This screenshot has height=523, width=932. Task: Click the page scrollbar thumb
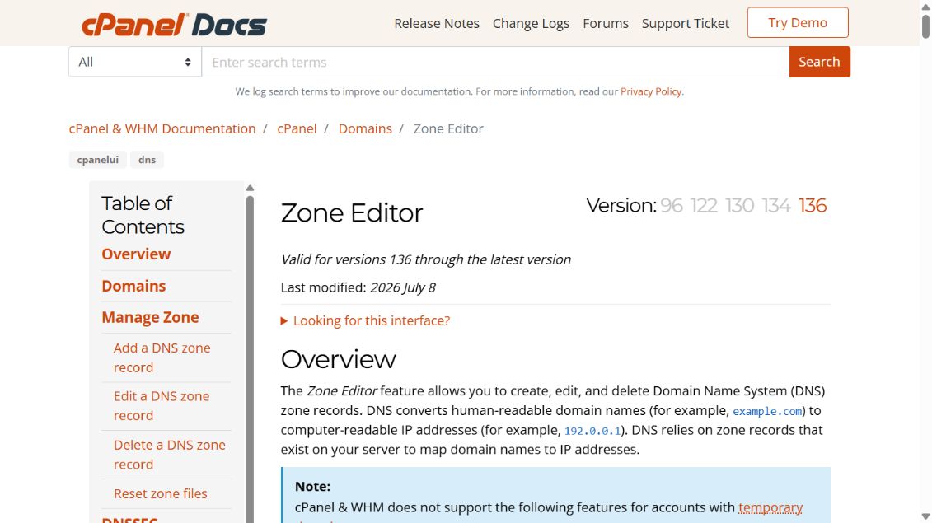pyautogui.click(x=925, y=26)
